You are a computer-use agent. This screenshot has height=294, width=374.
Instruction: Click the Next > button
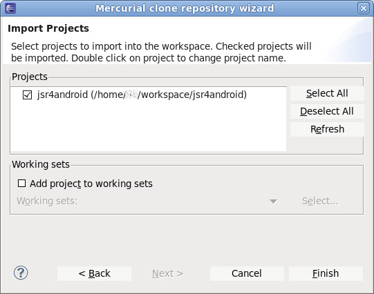coord(168,273)
